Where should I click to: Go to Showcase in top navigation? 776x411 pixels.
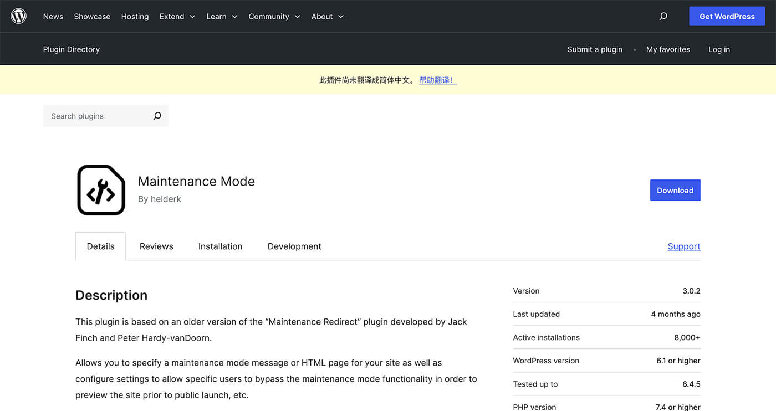click(x=92, y=17)
